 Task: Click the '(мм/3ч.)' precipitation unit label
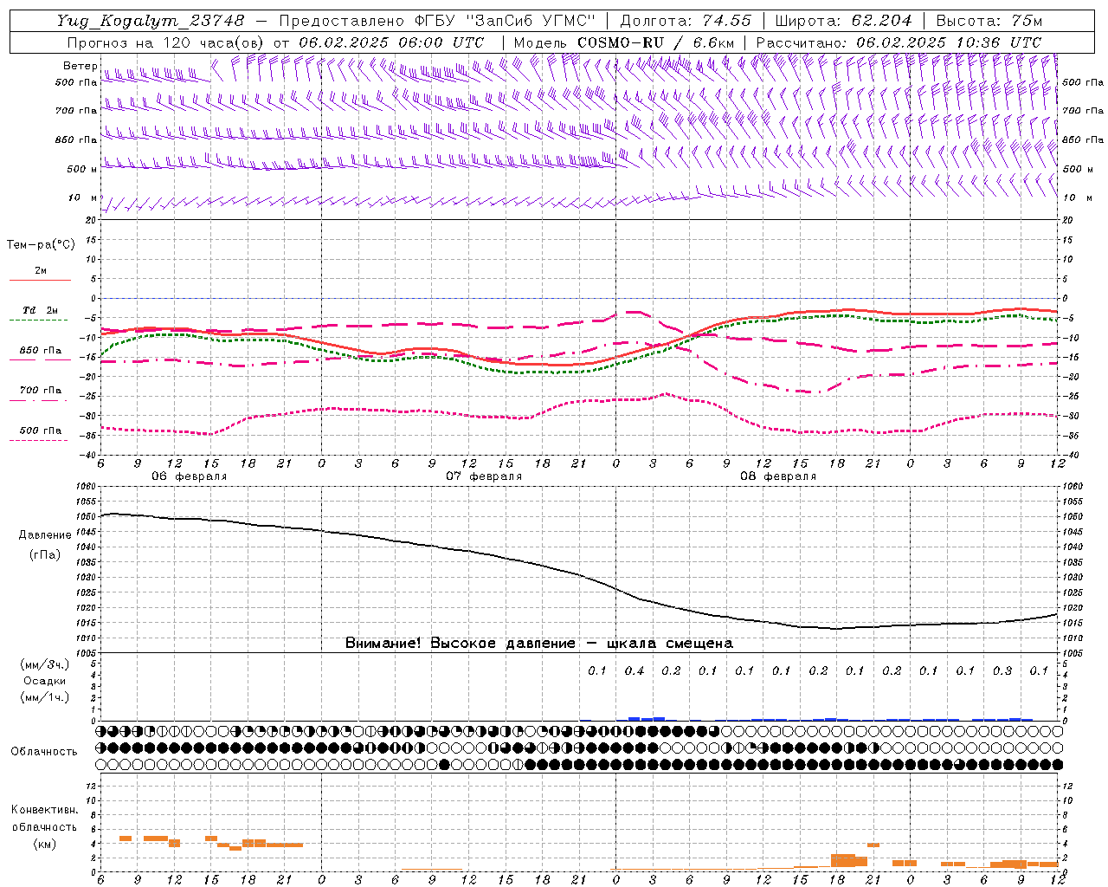coord(44,664)
